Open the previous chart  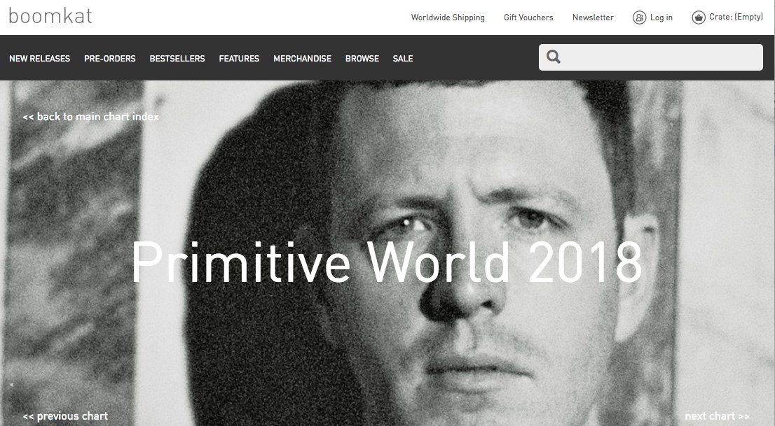[65, 416]
